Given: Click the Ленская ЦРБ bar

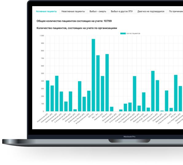Looking at the screenshot, I should 70,101.
